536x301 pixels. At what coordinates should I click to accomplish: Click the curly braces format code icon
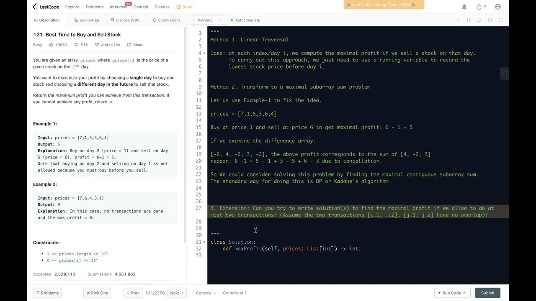point(469,20)
